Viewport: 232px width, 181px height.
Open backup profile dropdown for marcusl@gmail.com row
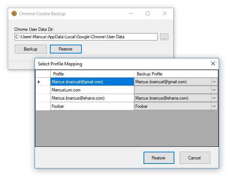click(x=214, y=82)
